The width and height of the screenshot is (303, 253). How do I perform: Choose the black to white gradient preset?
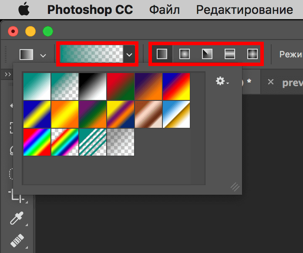(x=93, y=87)
